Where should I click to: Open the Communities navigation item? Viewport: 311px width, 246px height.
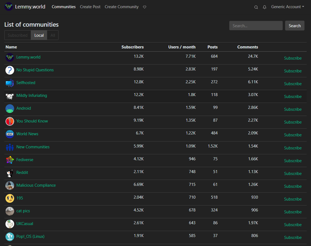pyautogui.click(x=63, y=7)
